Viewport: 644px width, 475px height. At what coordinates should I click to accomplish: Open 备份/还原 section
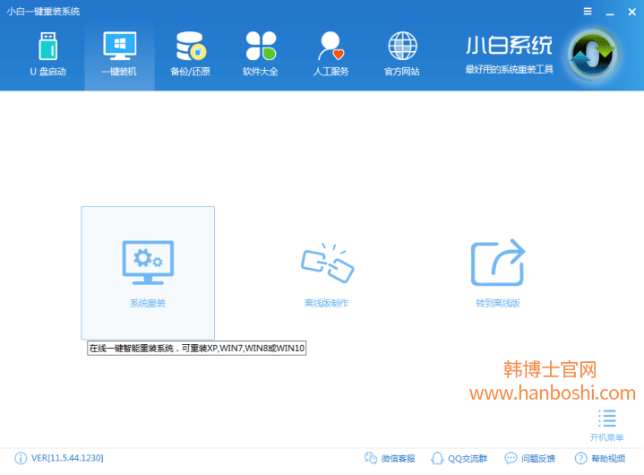coord(189,54)
